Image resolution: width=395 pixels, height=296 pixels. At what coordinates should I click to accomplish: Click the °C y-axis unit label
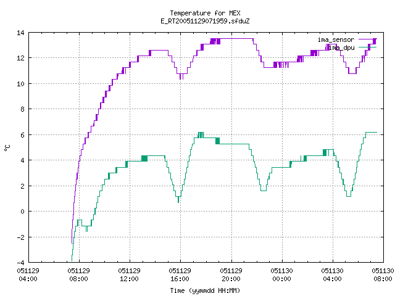pyautogui.click(x=7, y=148)
